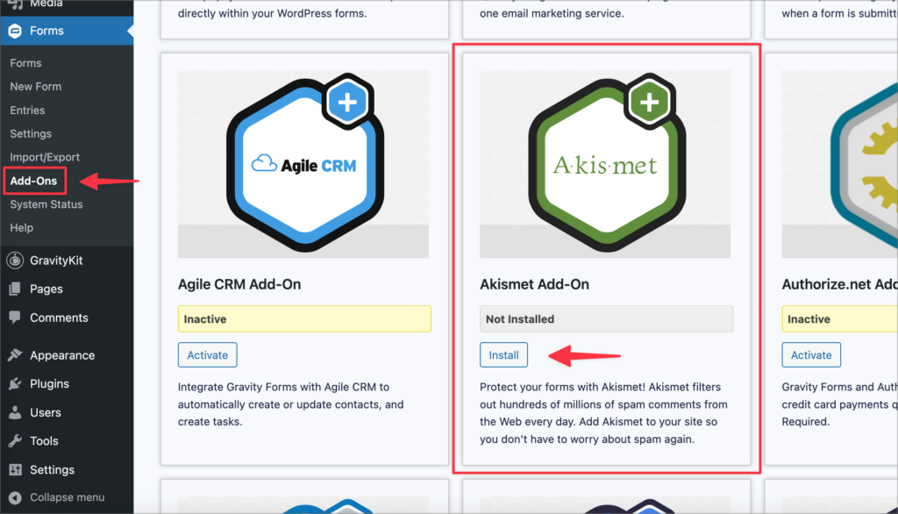Click the Plugins plug icon
898x514 pixels.
click(15, 384)
